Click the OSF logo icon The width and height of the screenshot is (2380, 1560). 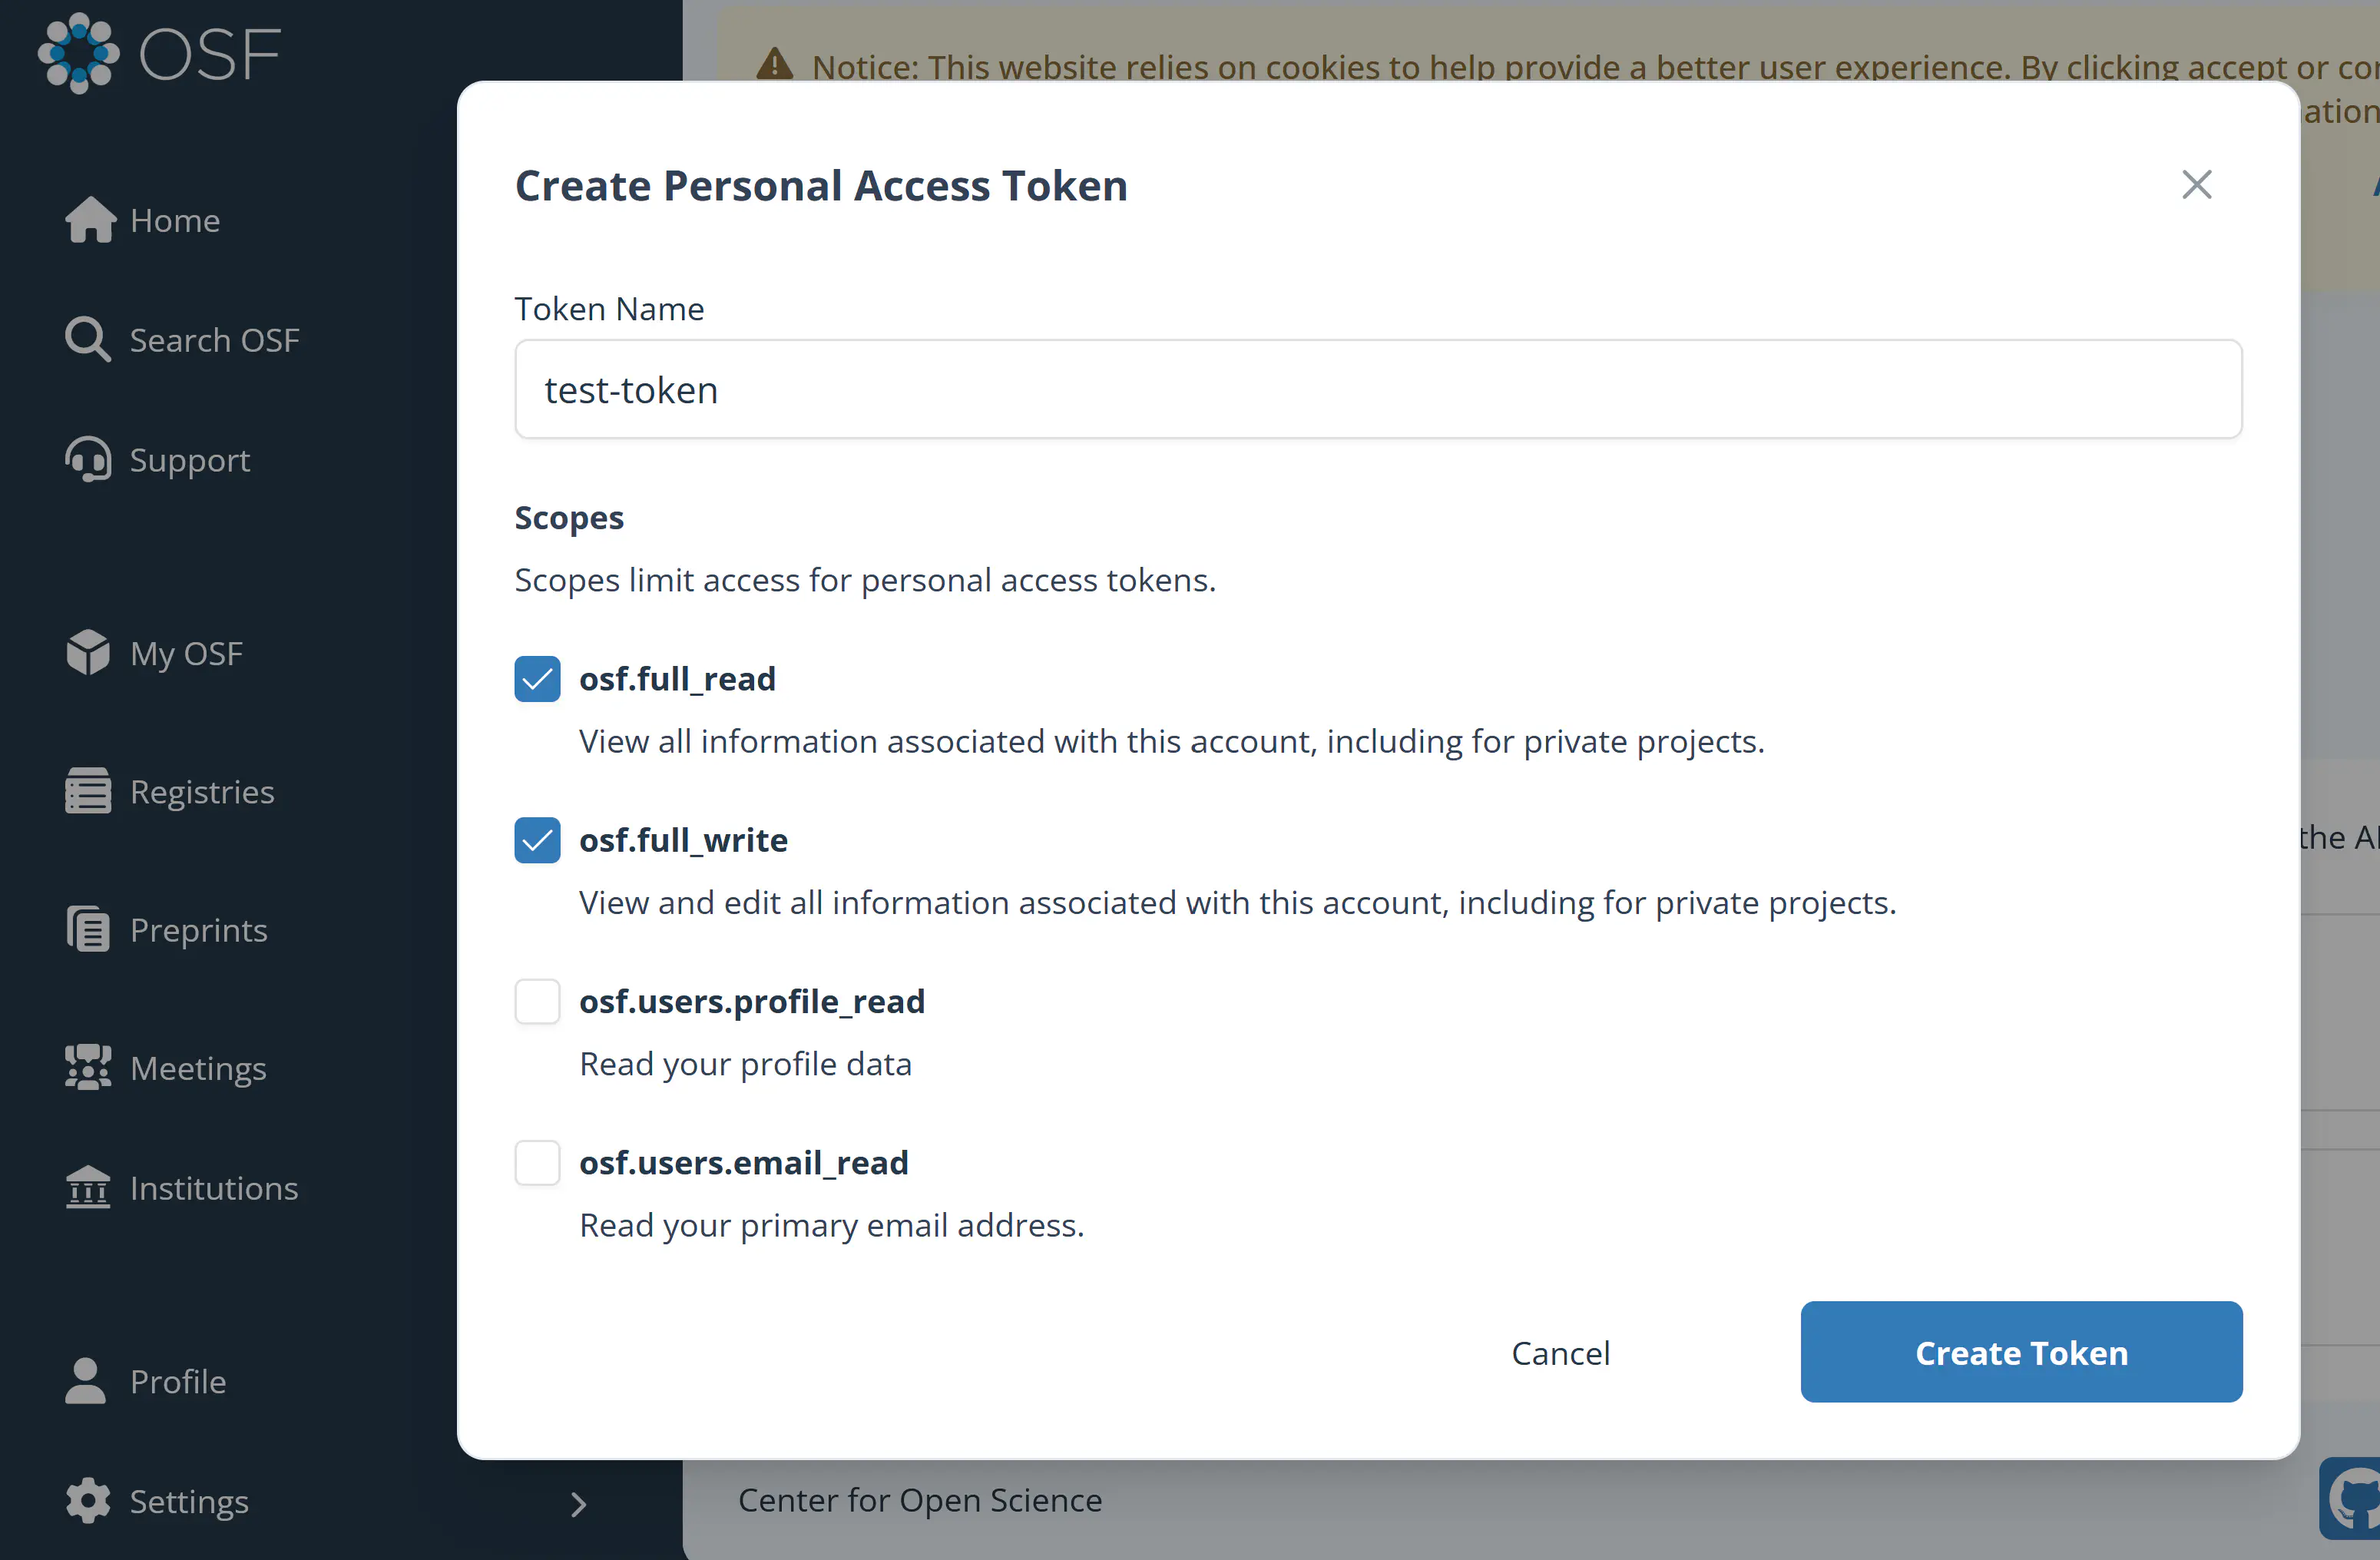pos(78,54)
